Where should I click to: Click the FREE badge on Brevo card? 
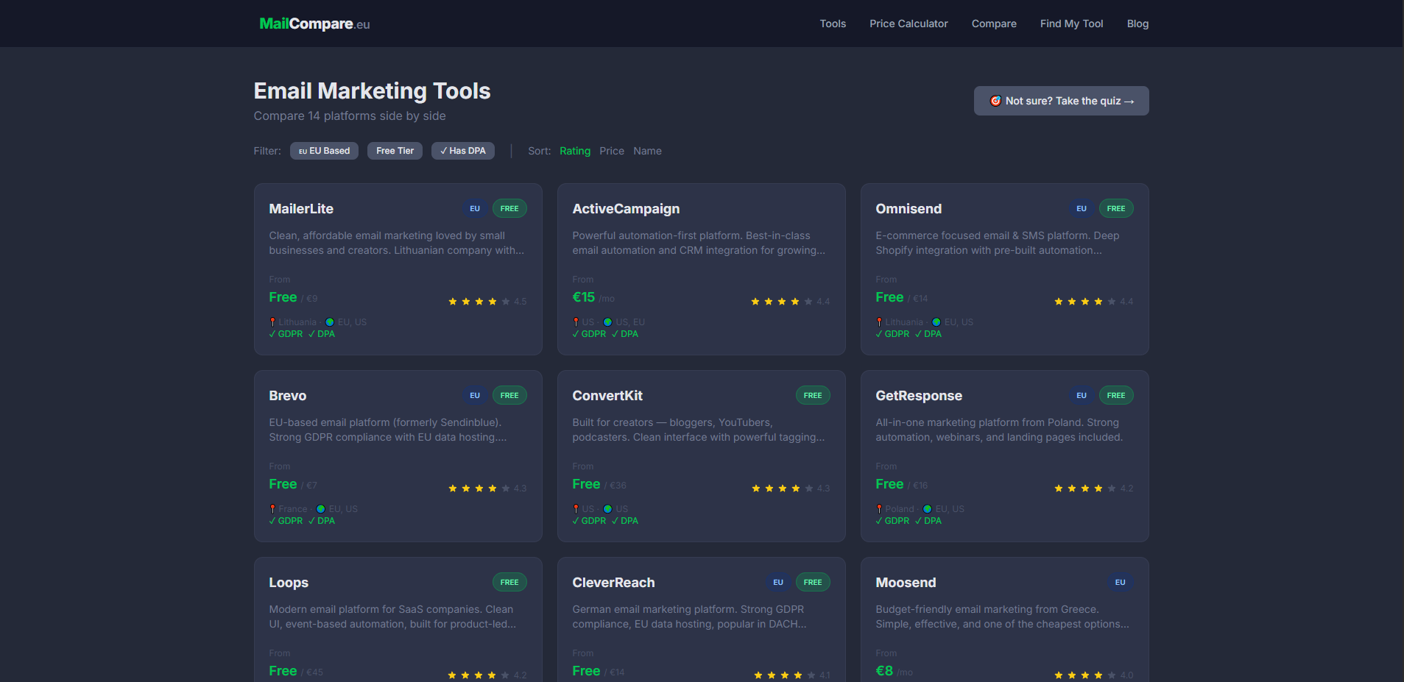(509, 396)
